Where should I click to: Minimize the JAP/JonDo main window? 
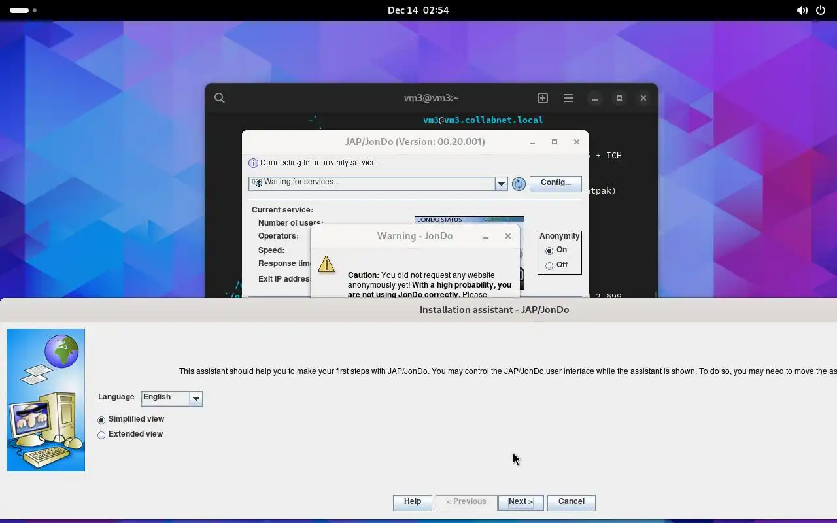(x=532, y=143)
